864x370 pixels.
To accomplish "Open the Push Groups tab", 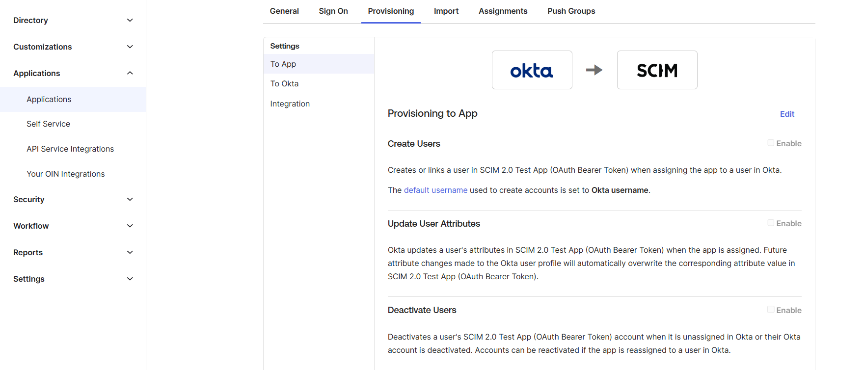I will coord(571,11).
